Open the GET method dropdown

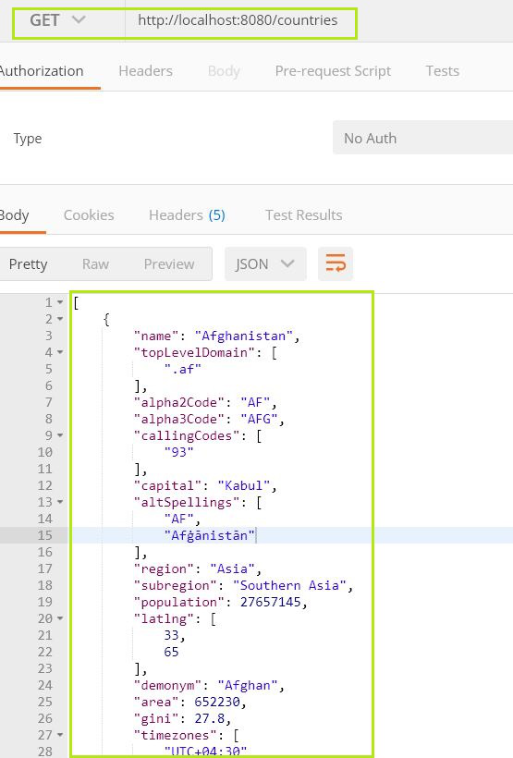[x=57, y=20]
